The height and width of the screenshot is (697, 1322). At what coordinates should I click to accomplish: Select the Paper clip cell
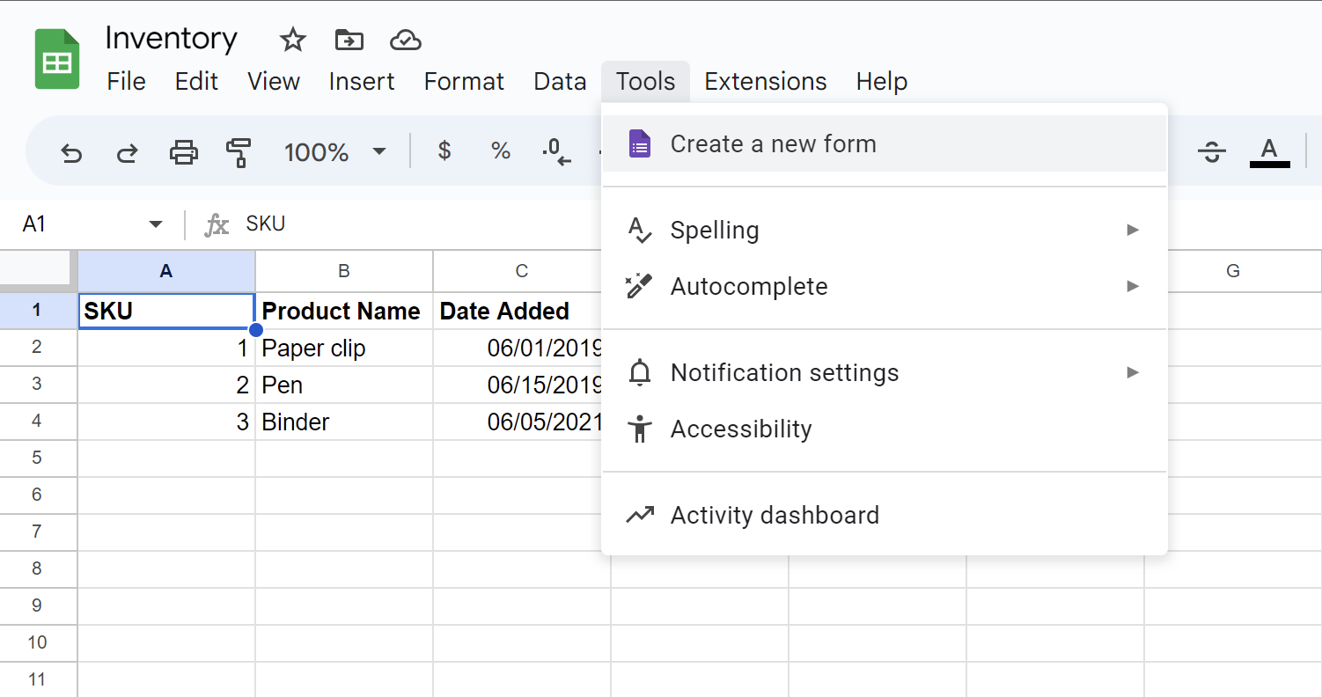[344, 348]
